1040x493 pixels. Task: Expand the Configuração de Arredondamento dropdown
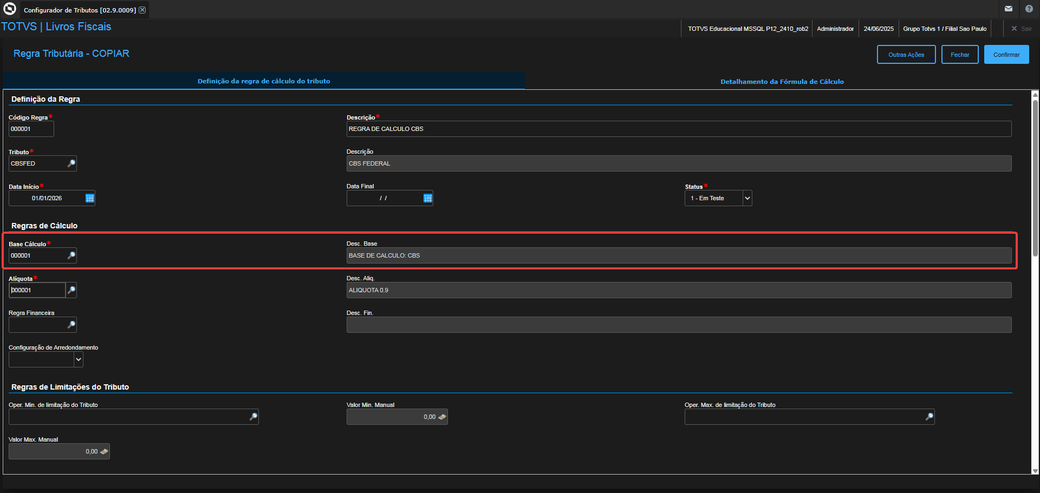point(79,359)
